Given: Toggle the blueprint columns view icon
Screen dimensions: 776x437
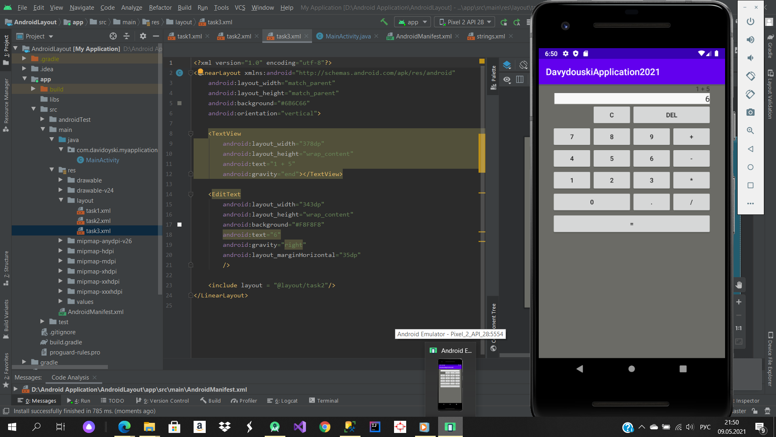Looking at the screenshot, I should point(520,79).
